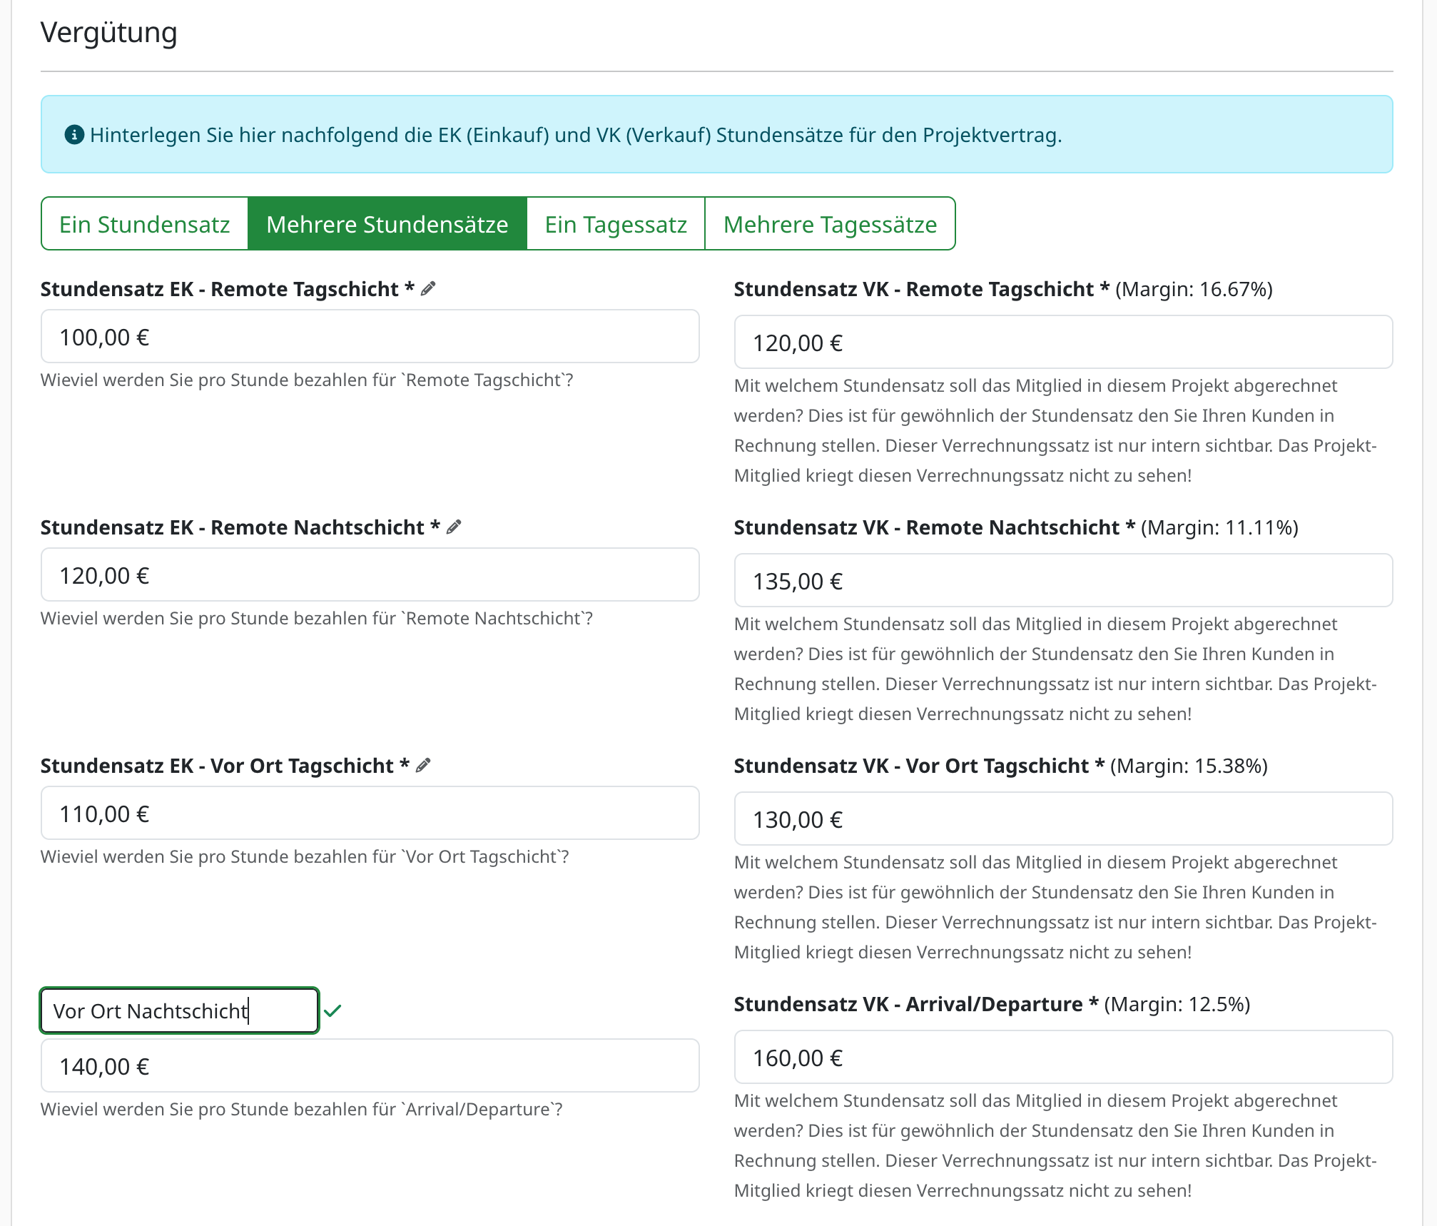Click label 'Stundensatz VK - Remote Nachtschicht'
1437x1226 pixels.
tap(934, 527)
